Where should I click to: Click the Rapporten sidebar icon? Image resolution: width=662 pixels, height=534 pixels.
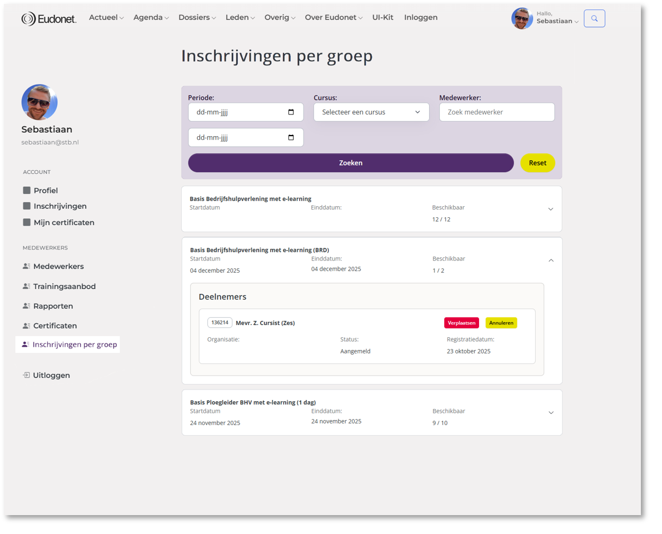coord(26,306)
